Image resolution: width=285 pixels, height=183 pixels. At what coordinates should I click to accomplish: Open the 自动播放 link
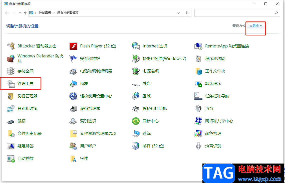pyautogui.click(x=26, y=158)
